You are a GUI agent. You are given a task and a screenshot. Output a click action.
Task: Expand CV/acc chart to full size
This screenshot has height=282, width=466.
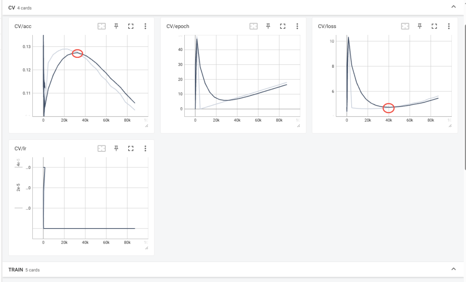pos(131,26)
